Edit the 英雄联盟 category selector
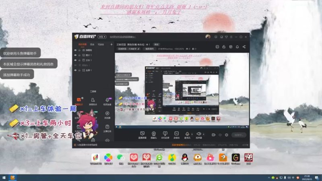322x181 pixels. click(129, 49)
